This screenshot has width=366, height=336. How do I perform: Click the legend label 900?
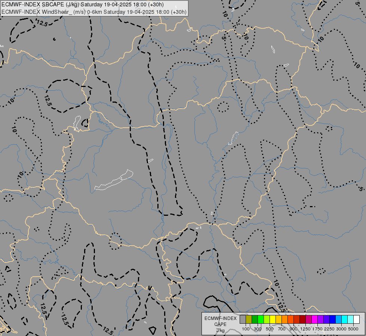293,329
